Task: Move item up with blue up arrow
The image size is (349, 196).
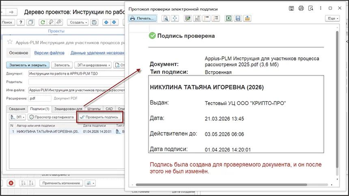Action: (x=106, y=22)
